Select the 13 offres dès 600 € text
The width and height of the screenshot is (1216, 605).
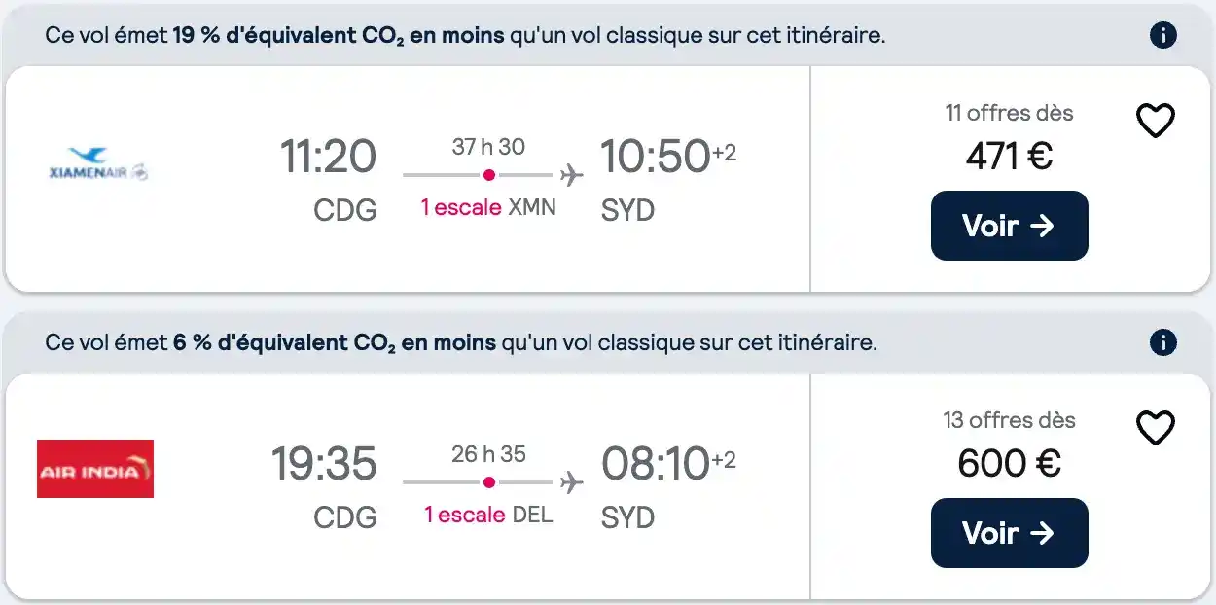coord(1009,444)
